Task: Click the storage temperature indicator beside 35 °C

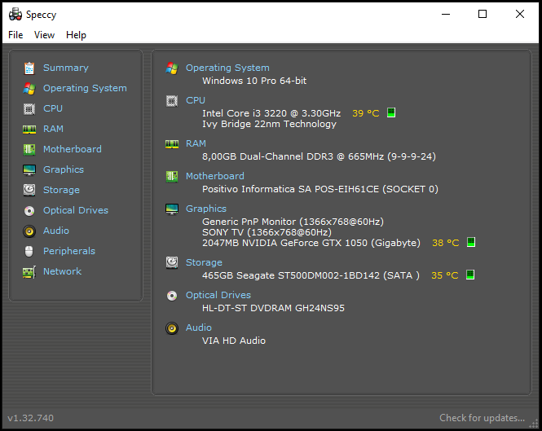Action: (x=470, y=275)
